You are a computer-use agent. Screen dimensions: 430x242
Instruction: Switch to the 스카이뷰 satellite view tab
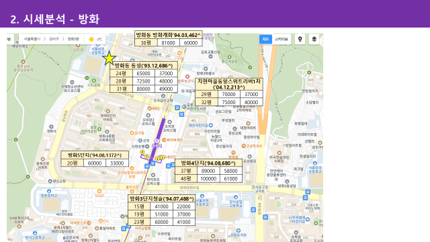[x=282, y=39]
